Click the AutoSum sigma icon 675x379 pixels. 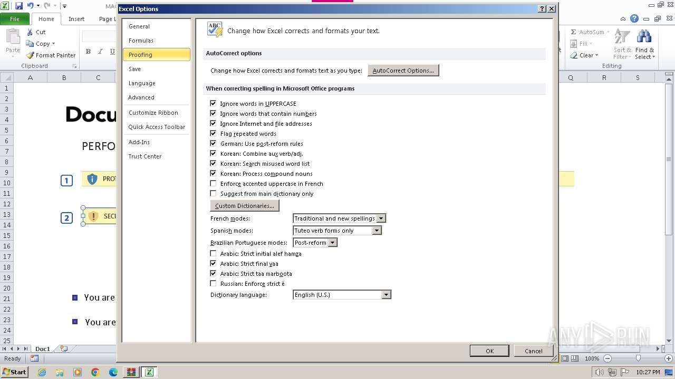click(x=574, y=32)
